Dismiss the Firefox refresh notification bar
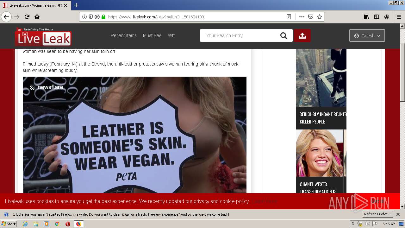The width and height of the screenshot is (405, 228). click(x=398, y=214)
